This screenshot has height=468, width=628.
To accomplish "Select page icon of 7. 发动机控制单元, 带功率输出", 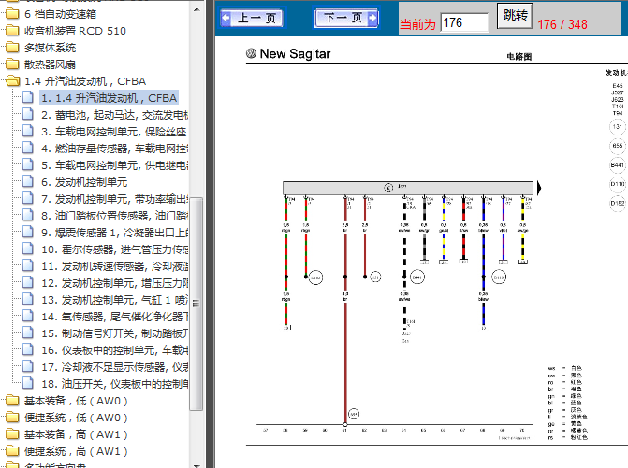I will [x=28, y=198].
